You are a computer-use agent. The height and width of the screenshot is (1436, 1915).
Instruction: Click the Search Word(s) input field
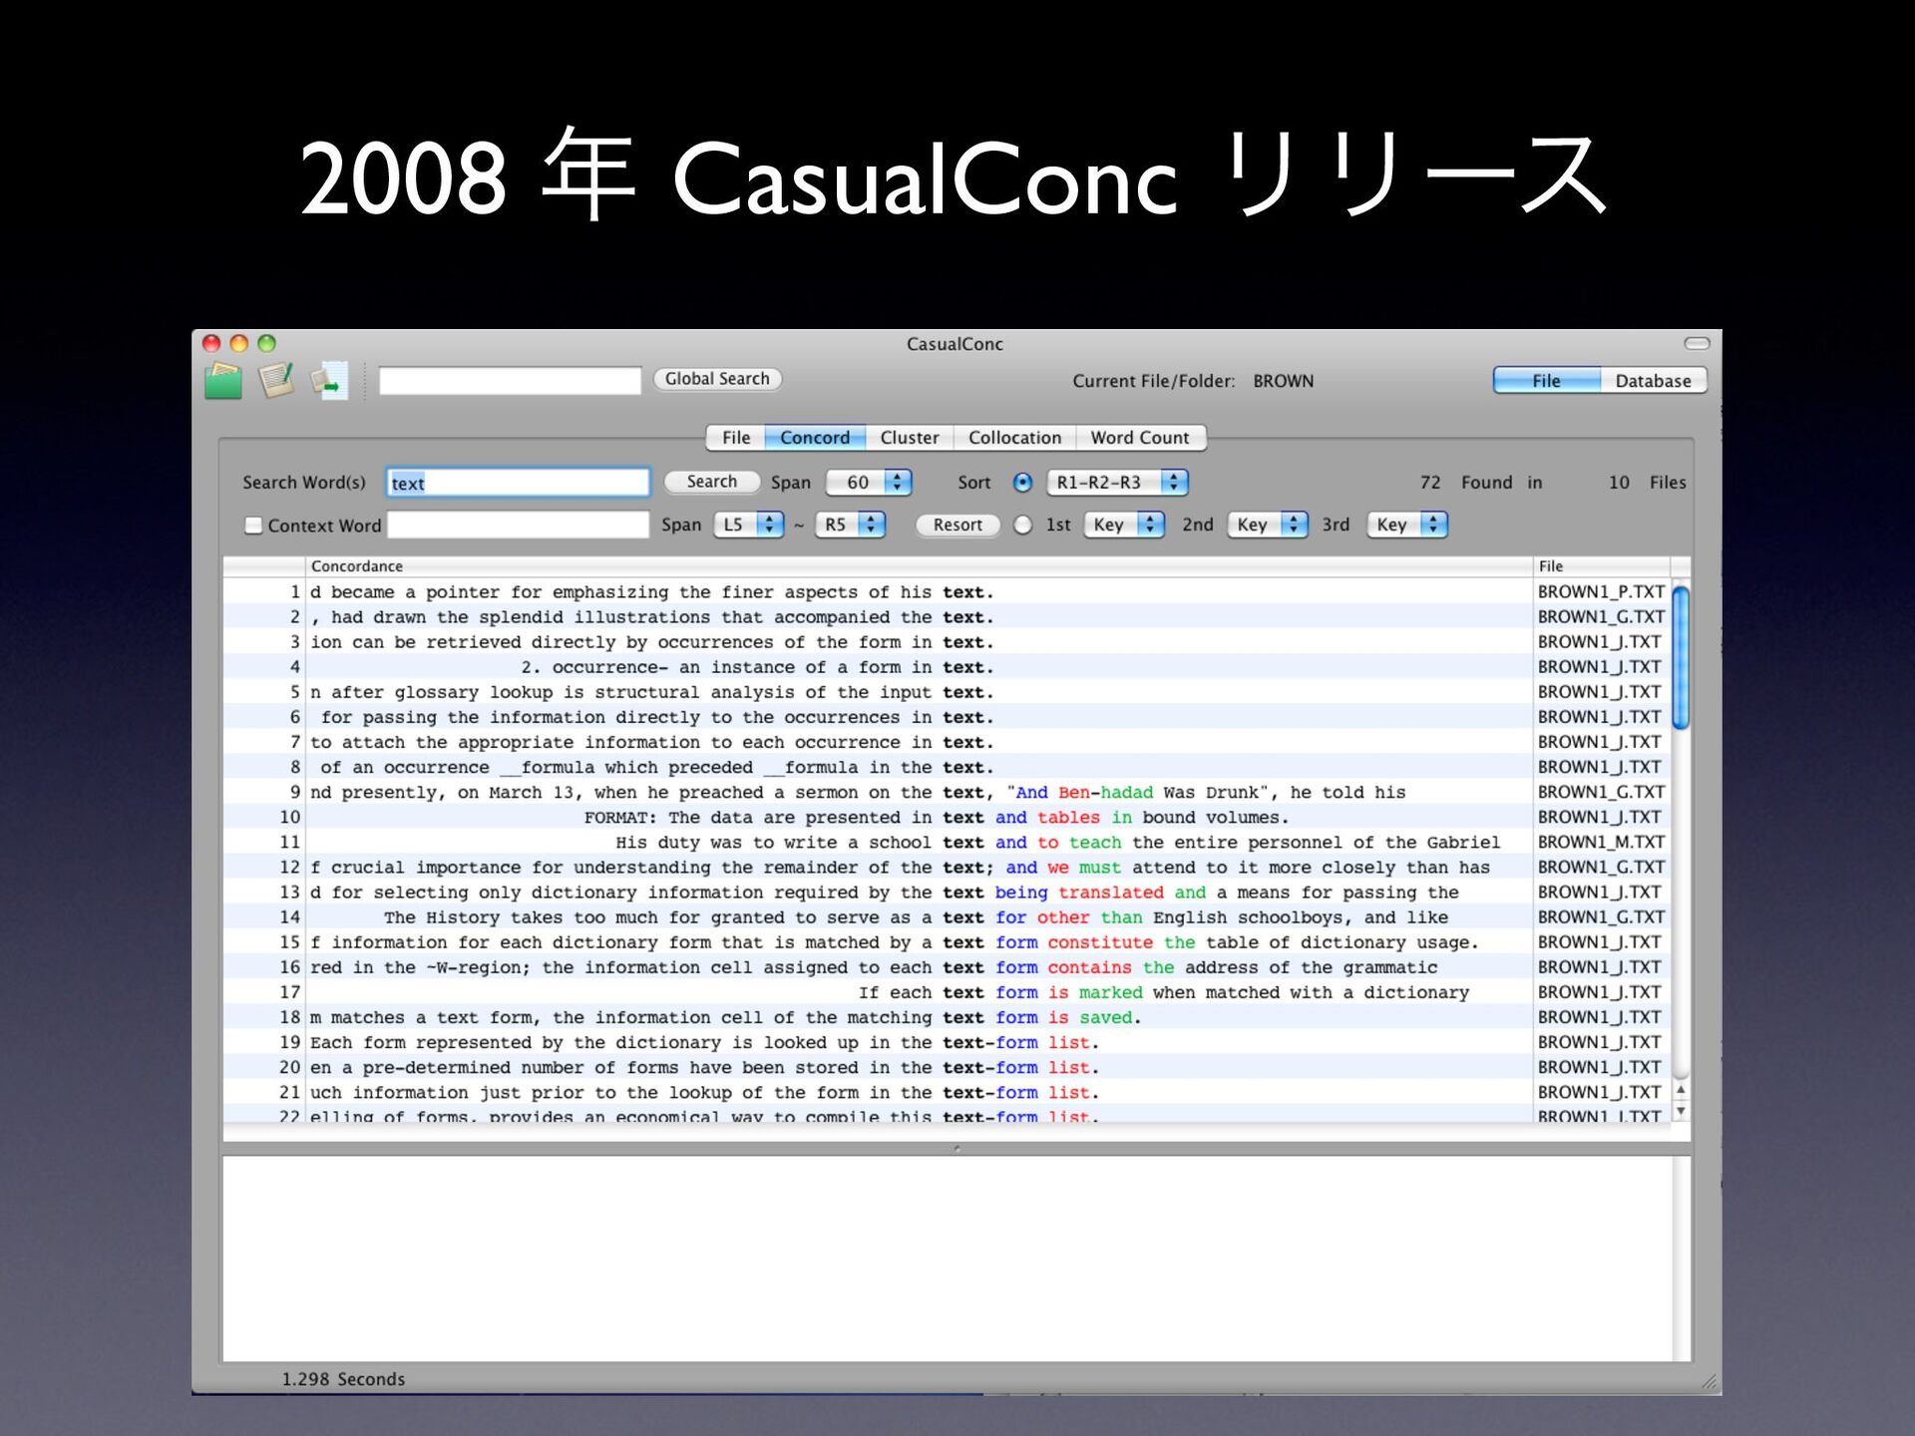519,483
